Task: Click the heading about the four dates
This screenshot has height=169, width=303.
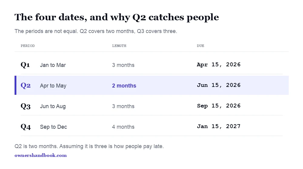Action: coord(117,17)
